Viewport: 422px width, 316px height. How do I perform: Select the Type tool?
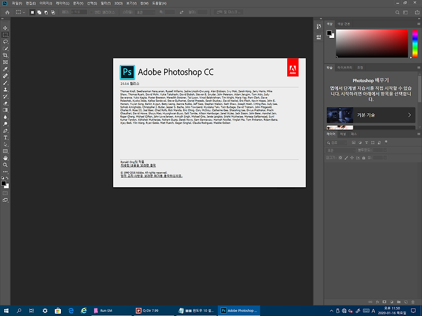pyautogui.click(x=5, y=138)
